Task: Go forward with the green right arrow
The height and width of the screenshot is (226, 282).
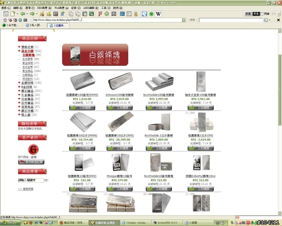Action: pos(32,14)
